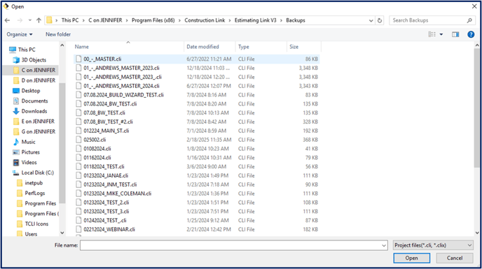482x269 pixels.
Task: Open PerfLogs folder in sidebar
Action: [x=35, y=194]
